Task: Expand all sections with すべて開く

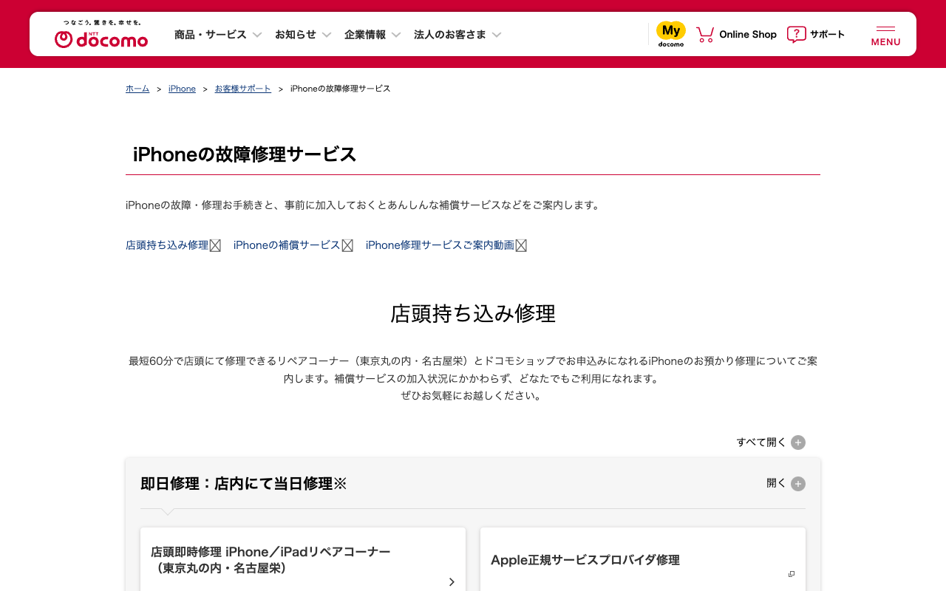Action: (x=771, y=443)
